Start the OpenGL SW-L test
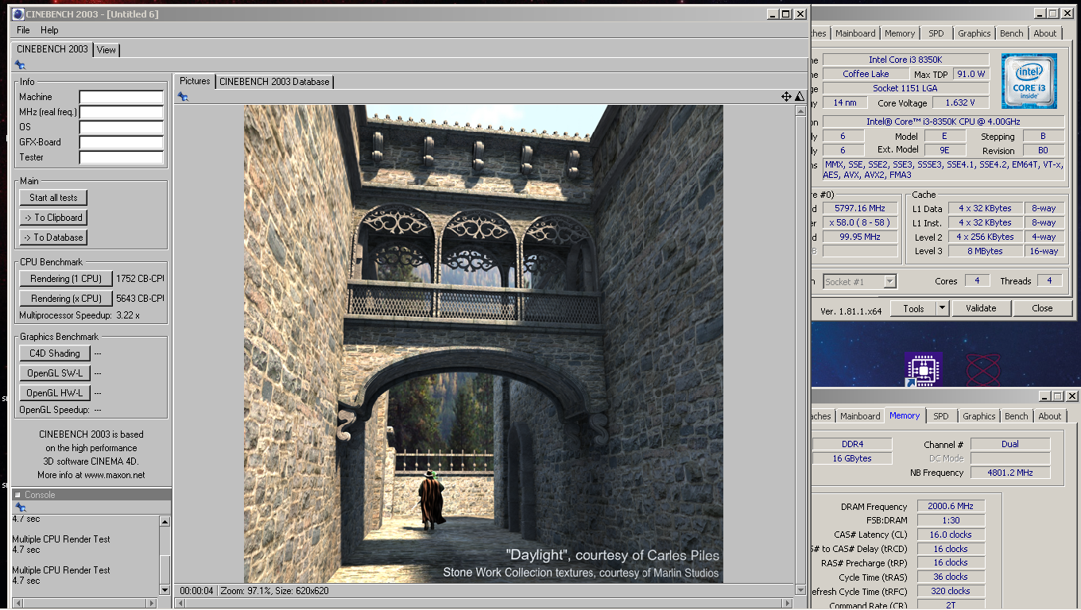Screen dimensions: 1081x610 [55, 373]
